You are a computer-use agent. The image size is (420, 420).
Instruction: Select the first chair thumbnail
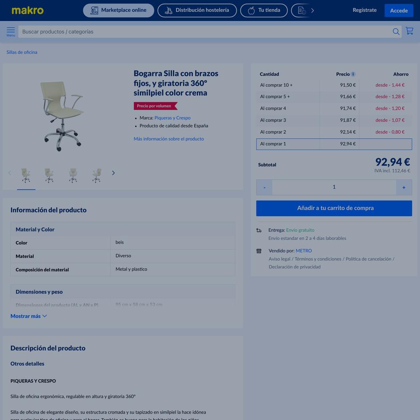click(x=26, y=176)
